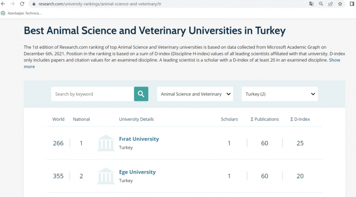
Task: Click the share page icon
Action: [331, 4]
